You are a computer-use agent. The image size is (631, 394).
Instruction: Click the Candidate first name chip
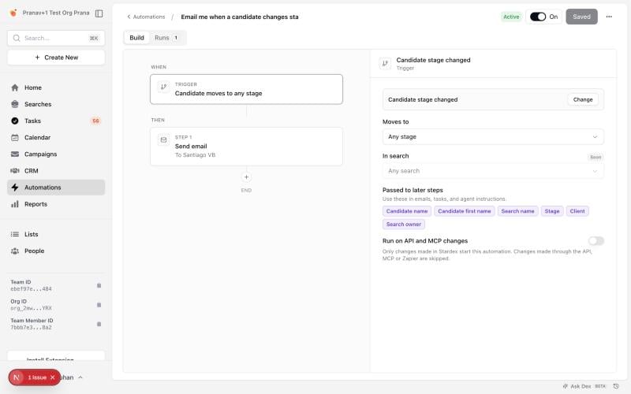click(465, 211)
